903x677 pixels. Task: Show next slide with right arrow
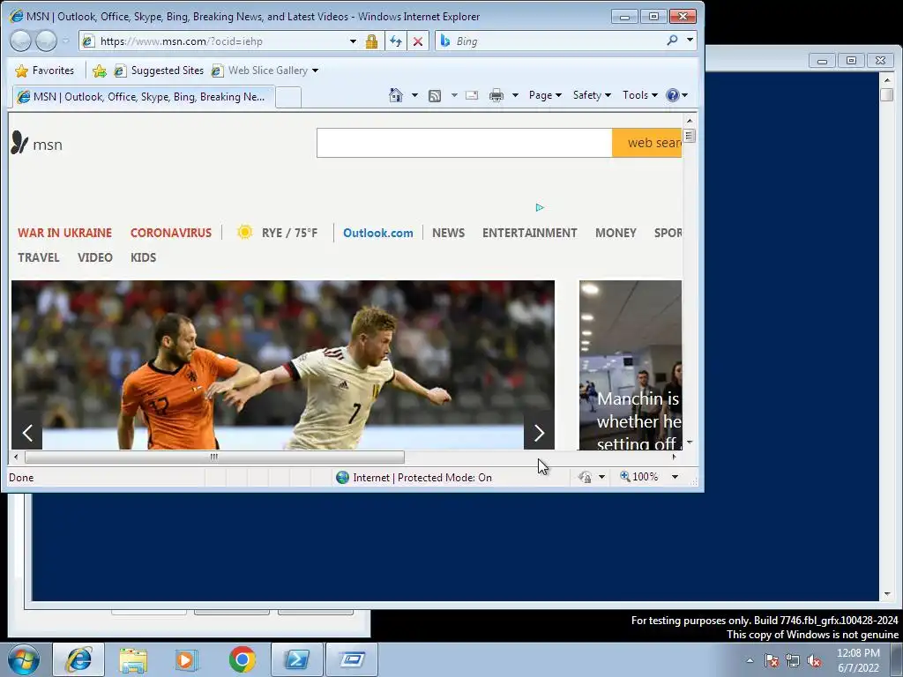[539, 432]
